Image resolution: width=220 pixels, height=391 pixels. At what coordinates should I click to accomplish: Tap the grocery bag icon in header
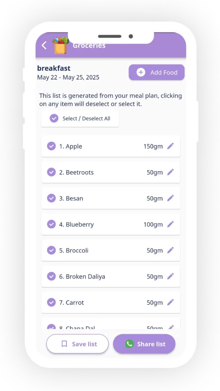(x=61, y=45)
